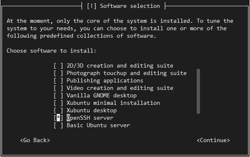Image resolution: width=250 pixels, height=157 pixels.
Task: Toggle the Vanilla GNOME desktop checkbox
Action: click(x=58, y=95)
